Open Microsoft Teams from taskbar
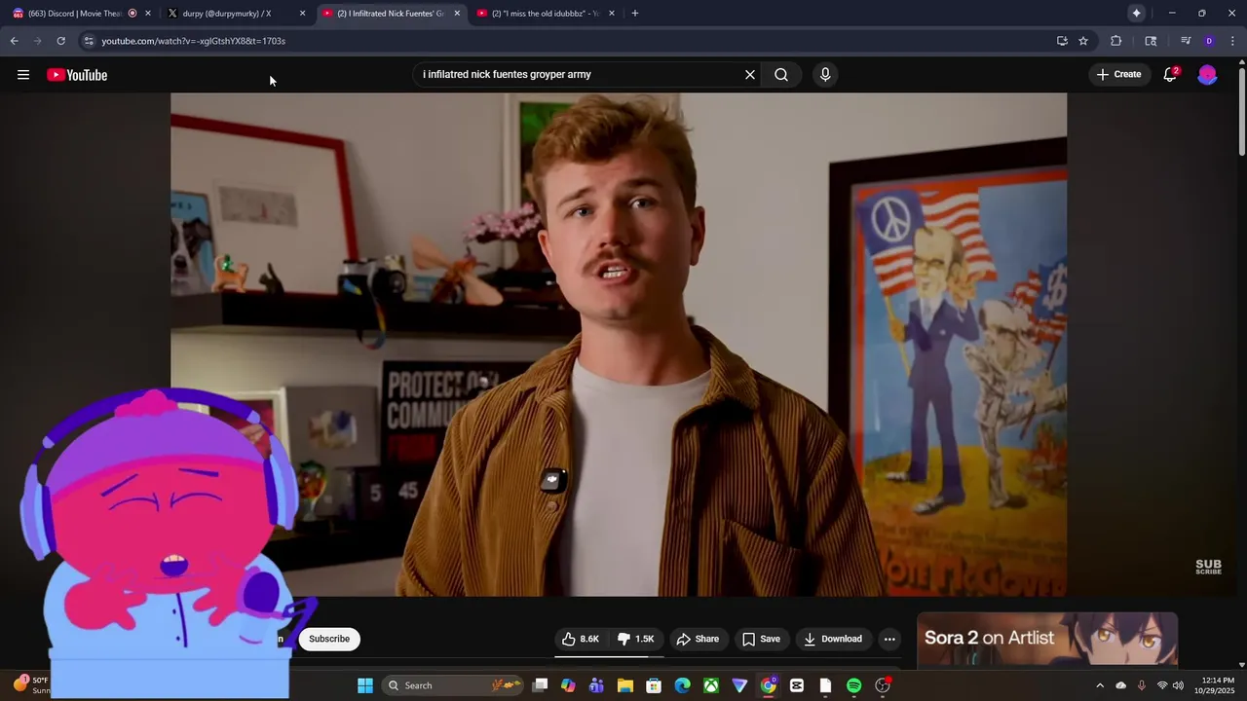 click(x=596, y=685)
